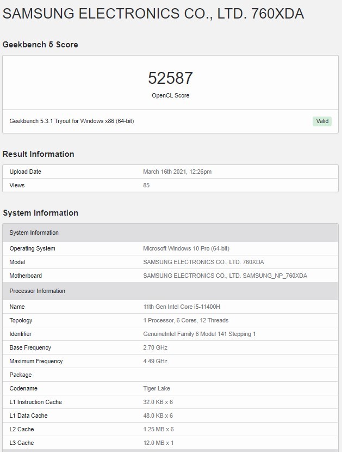Click the 'Operating System' label

(x=32, y=248)
